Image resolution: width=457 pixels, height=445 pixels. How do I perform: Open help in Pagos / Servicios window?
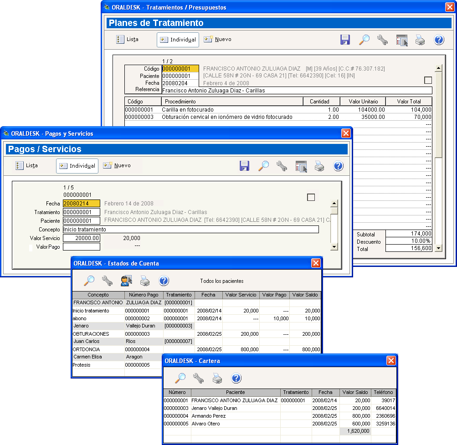click(x=338, y=166)
